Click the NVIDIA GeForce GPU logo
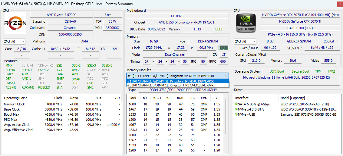This screenshot has height=156, width=343. [x=246, y=23]
